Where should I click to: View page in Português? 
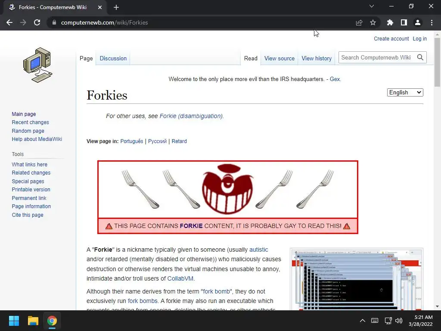pos(132,141)
